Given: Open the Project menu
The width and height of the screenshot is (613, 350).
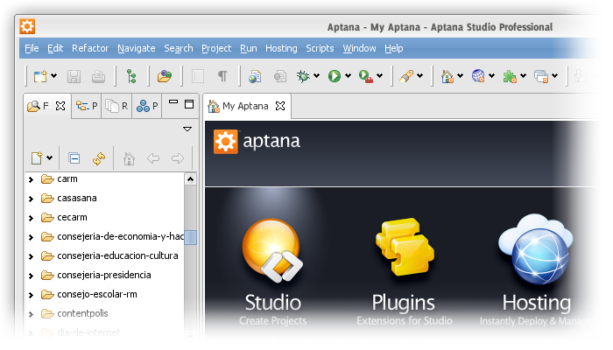Looking at the screenshot, I should [x=216, y=48].
